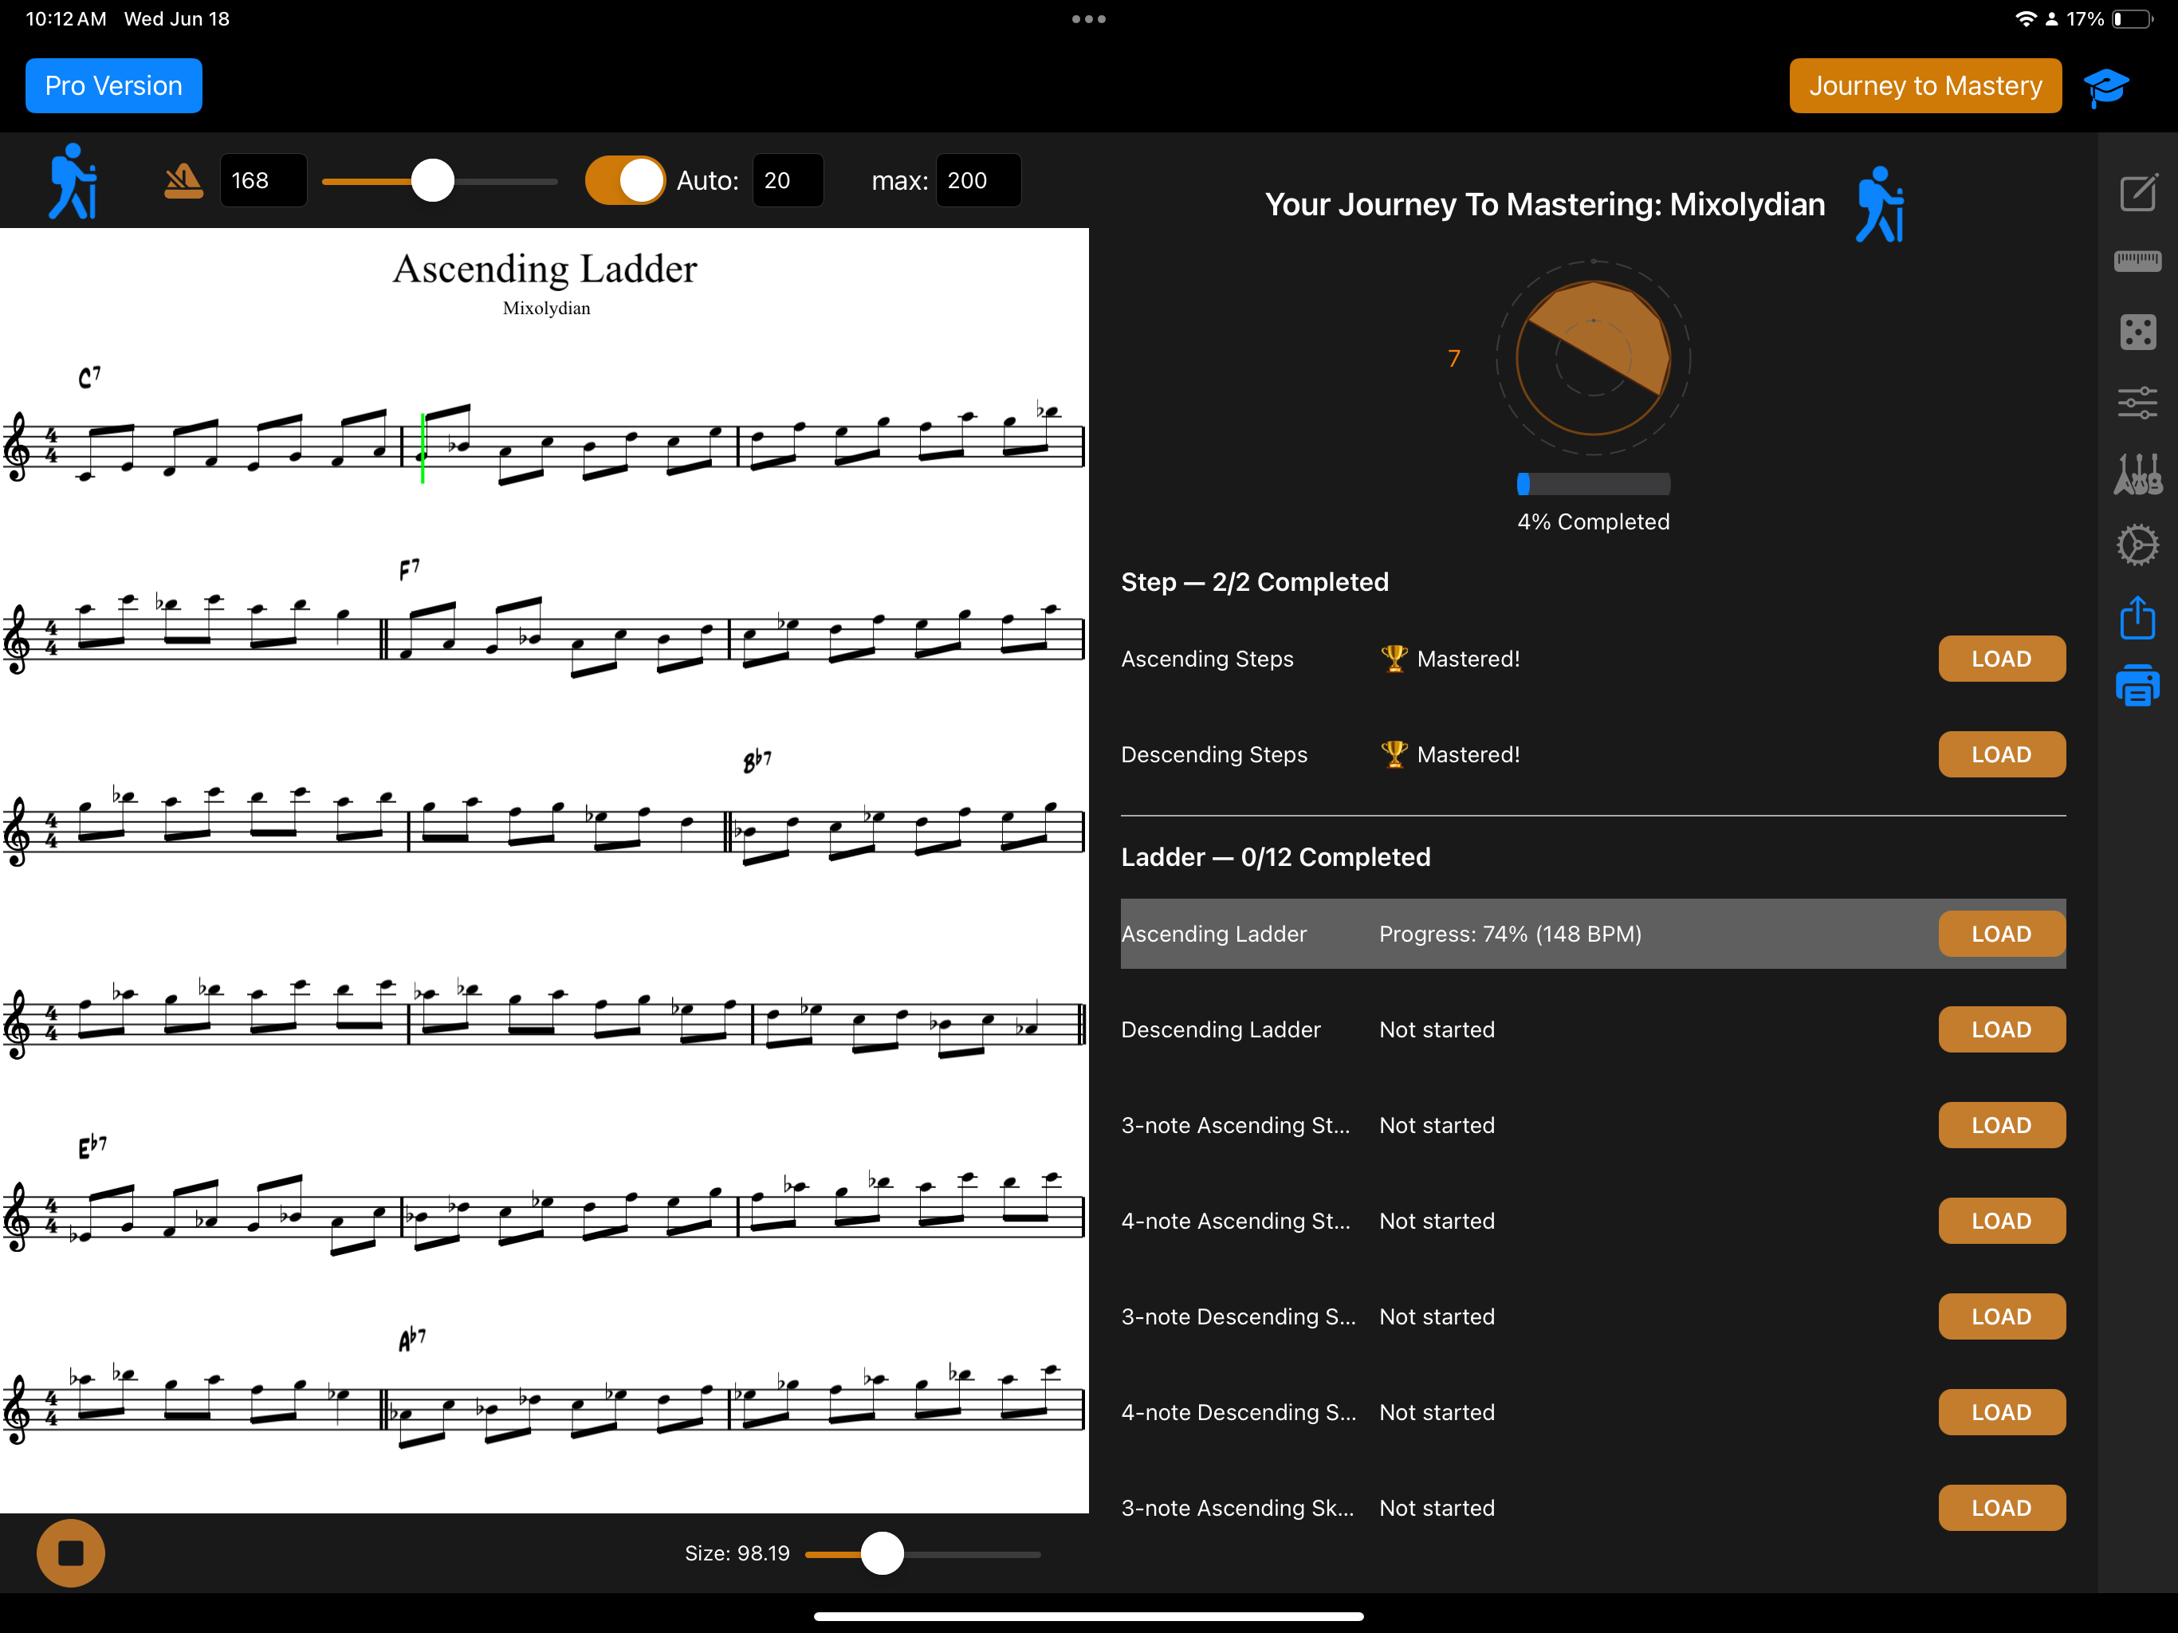
Task: Click the Mixolydian subtitle on the sheet
Action: [x=546, y=309]
